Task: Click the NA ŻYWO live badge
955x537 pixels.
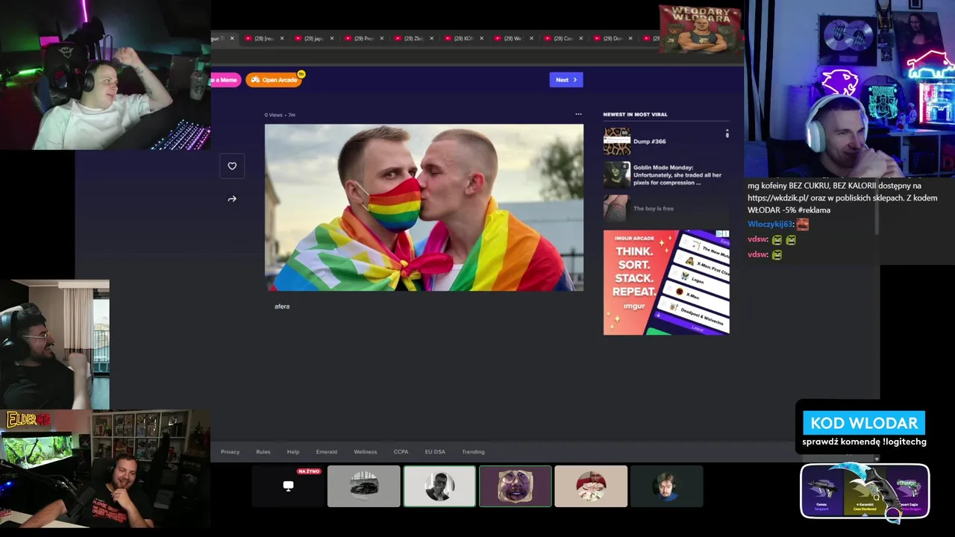Action: click(x=309, y=471)
